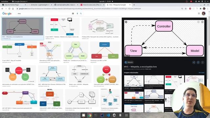The height and width of the screenshot is (118, 210).
Task: Open the Android MVC x MVP thumbnail
Action: point(51,98)
